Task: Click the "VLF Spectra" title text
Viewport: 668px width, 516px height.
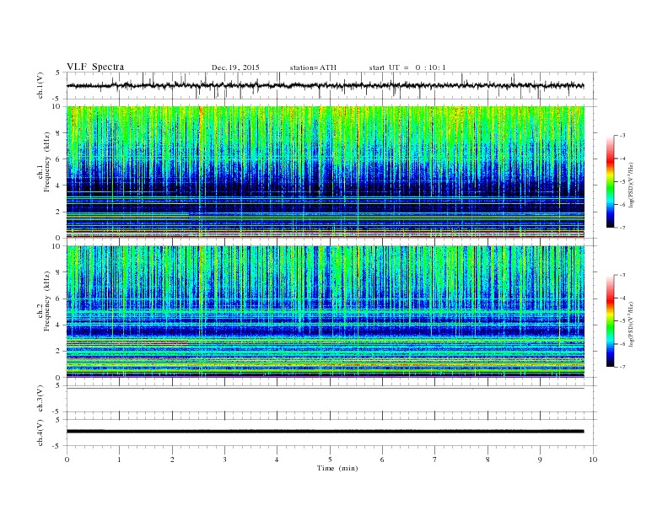Action: pyautogui.click(x=95, y=67)
